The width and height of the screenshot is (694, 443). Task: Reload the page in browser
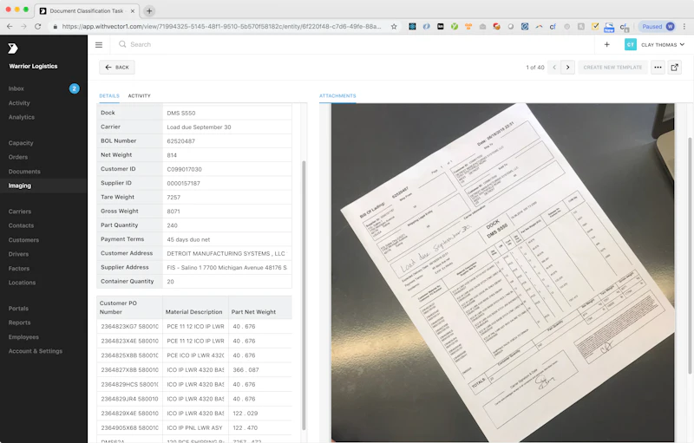(x=37, y=27)
